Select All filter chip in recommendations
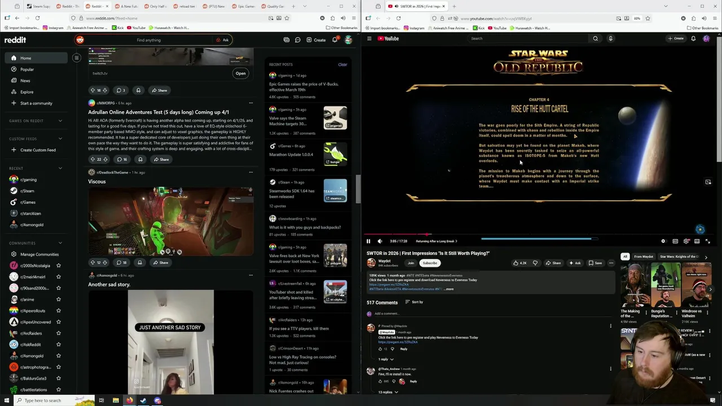Viewport: 722px width, 406px height. (625, 257)
